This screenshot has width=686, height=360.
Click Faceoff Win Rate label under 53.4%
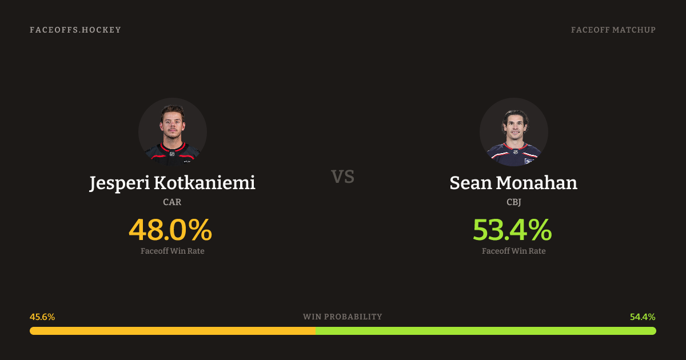click(513, 251)
